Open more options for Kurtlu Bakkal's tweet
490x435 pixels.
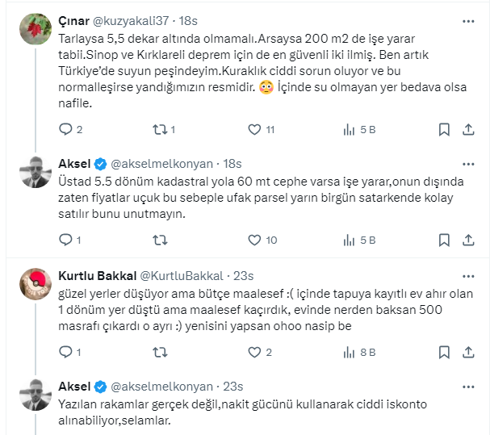(468, 274)
